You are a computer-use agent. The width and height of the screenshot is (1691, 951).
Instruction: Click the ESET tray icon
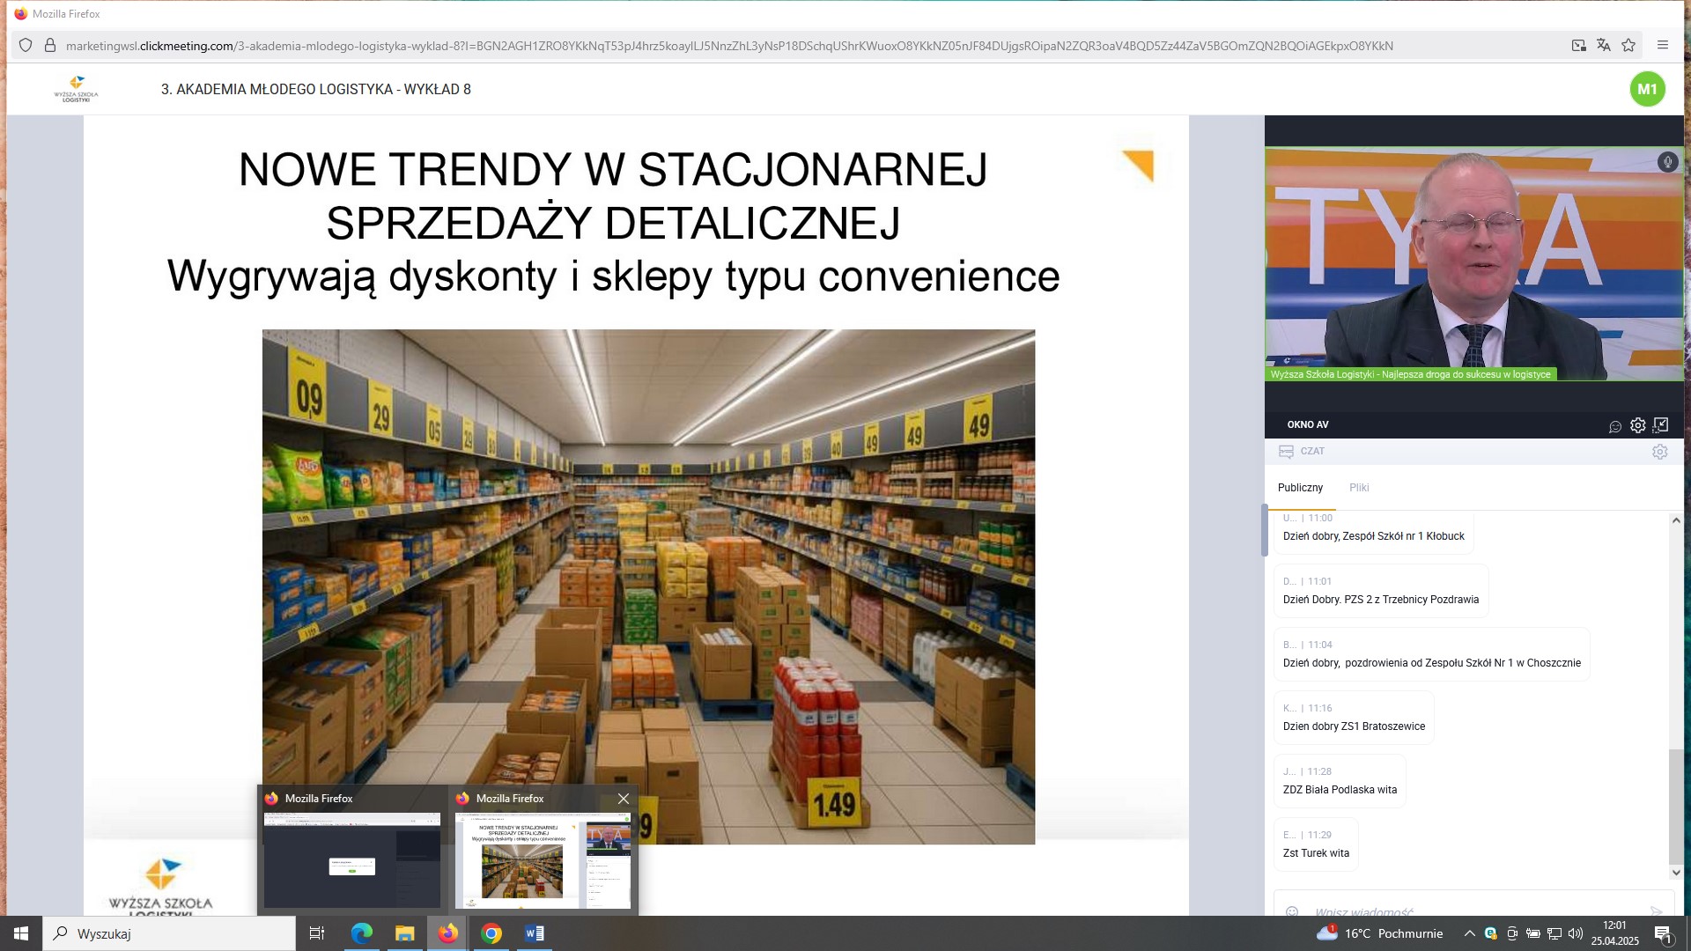(1490, 933)
